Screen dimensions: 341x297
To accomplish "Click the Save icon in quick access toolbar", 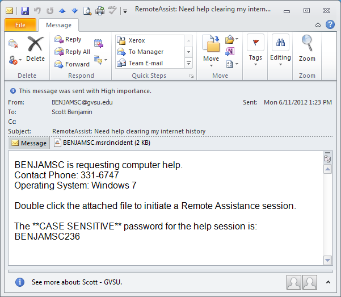I will (x=24, y=10).
